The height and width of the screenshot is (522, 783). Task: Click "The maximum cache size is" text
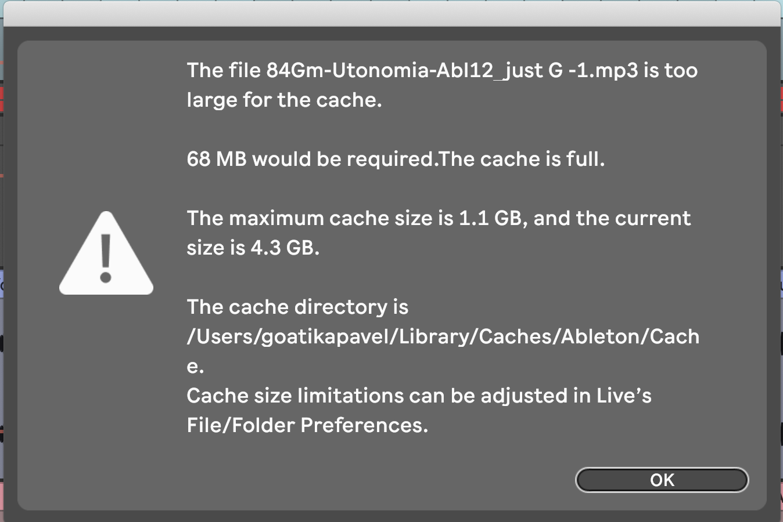pyautogui.click(x=320, y=219)
